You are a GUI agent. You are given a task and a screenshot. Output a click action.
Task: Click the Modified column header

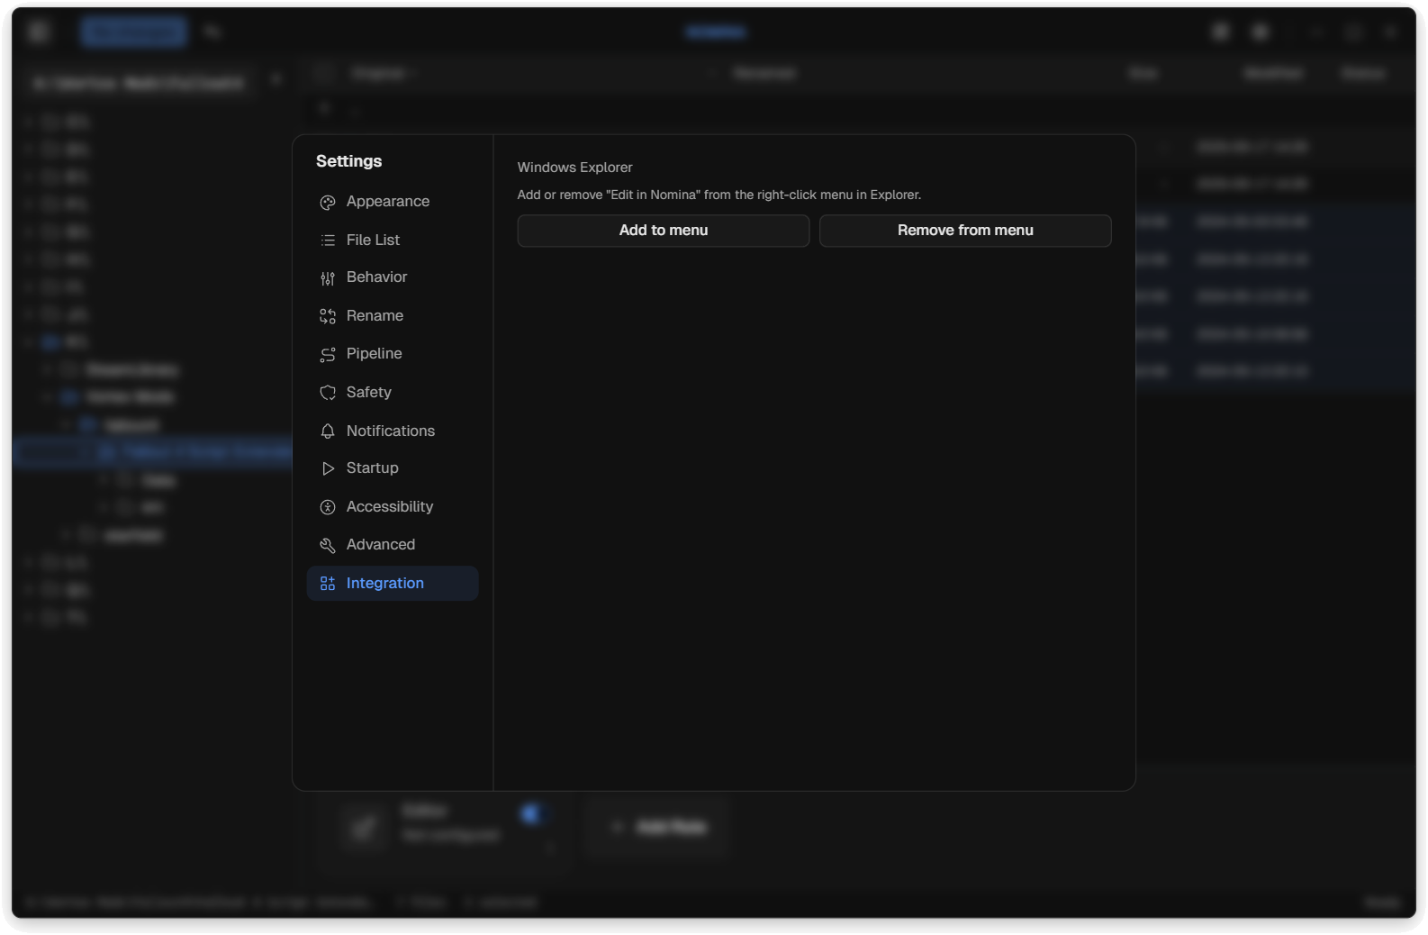coord(1273,73)
